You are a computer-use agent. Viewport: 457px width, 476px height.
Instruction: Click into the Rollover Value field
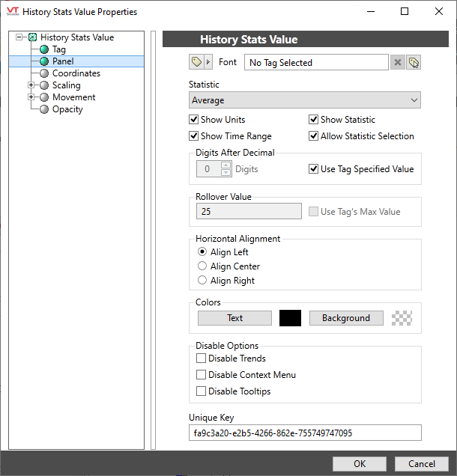tap(249, 212)
